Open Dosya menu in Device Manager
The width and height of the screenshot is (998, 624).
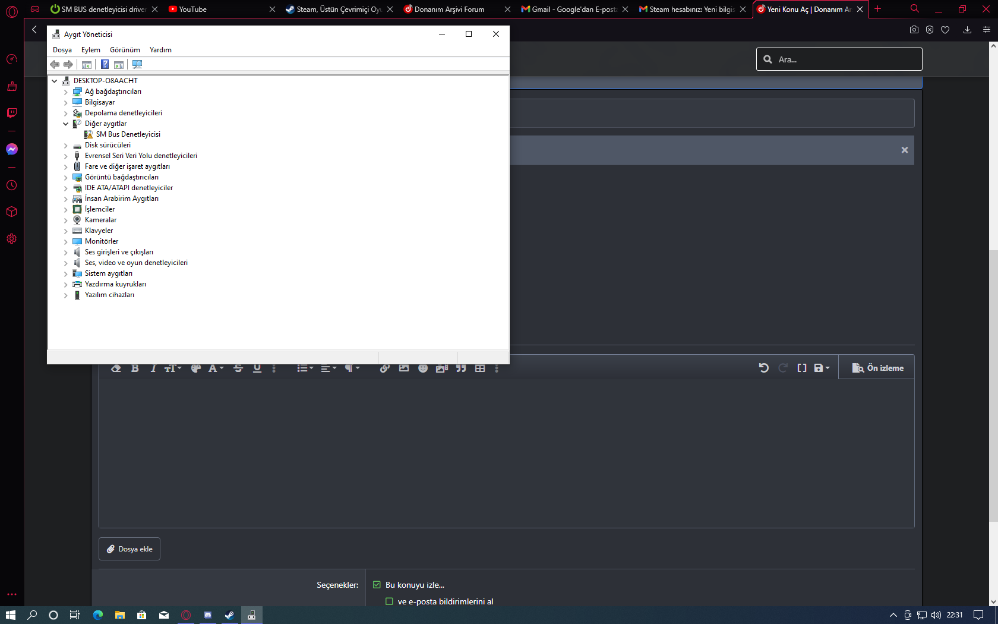[62, 50]
